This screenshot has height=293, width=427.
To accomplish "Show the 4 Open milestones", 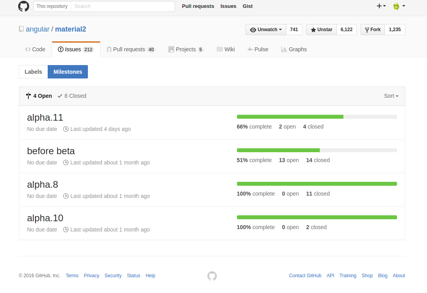I will tap(39, 96).
